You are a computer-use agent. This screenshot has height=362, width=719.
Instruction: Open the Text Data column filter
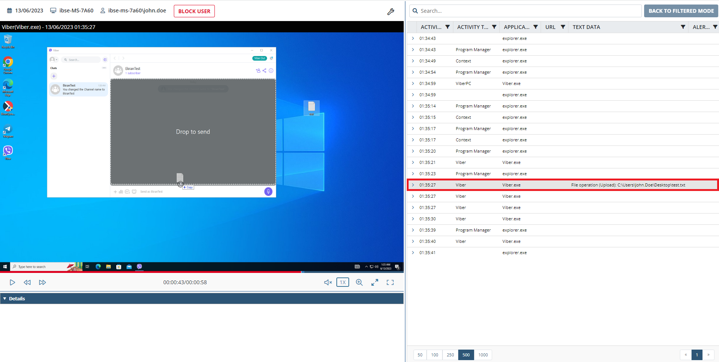683,27
